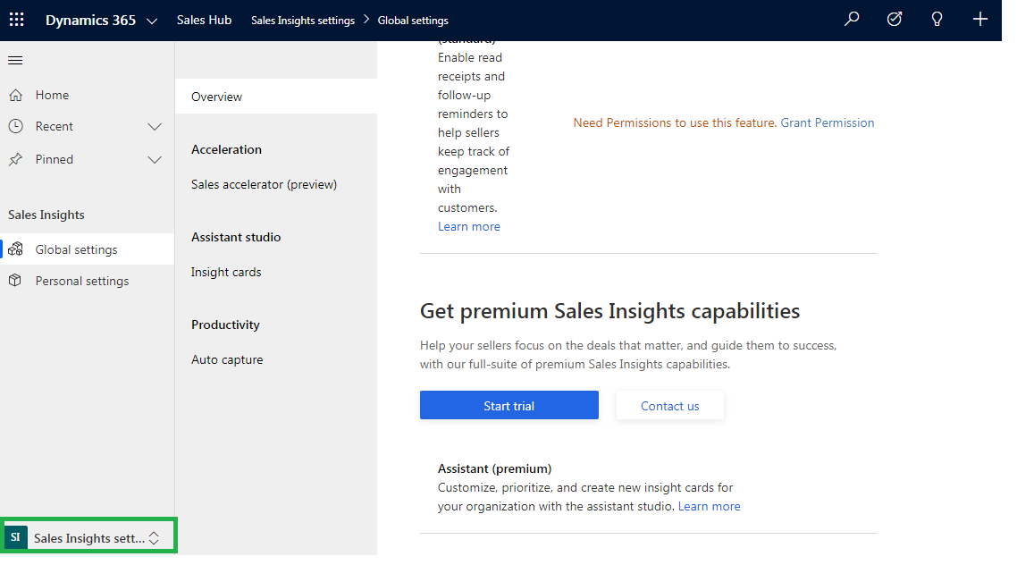Click the search magnifier icon
The height and width of the screenshot is (565, 1017).
[852, 20]
